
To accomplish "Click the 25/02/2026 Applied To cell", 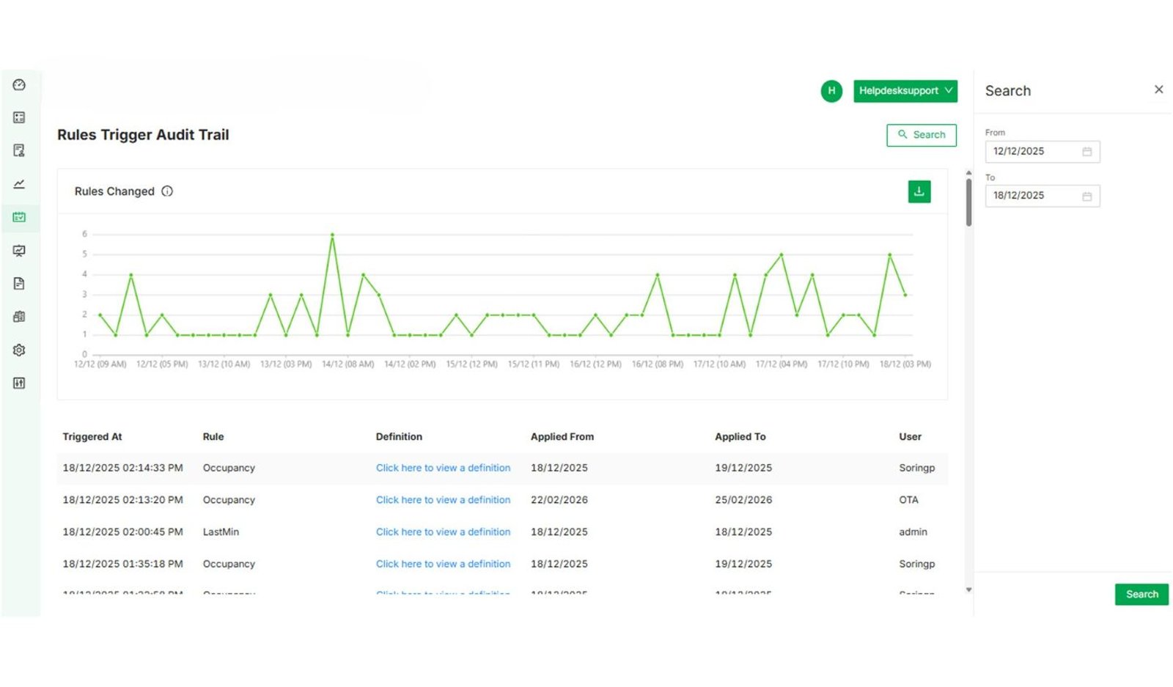I will [x=743, y=500].
